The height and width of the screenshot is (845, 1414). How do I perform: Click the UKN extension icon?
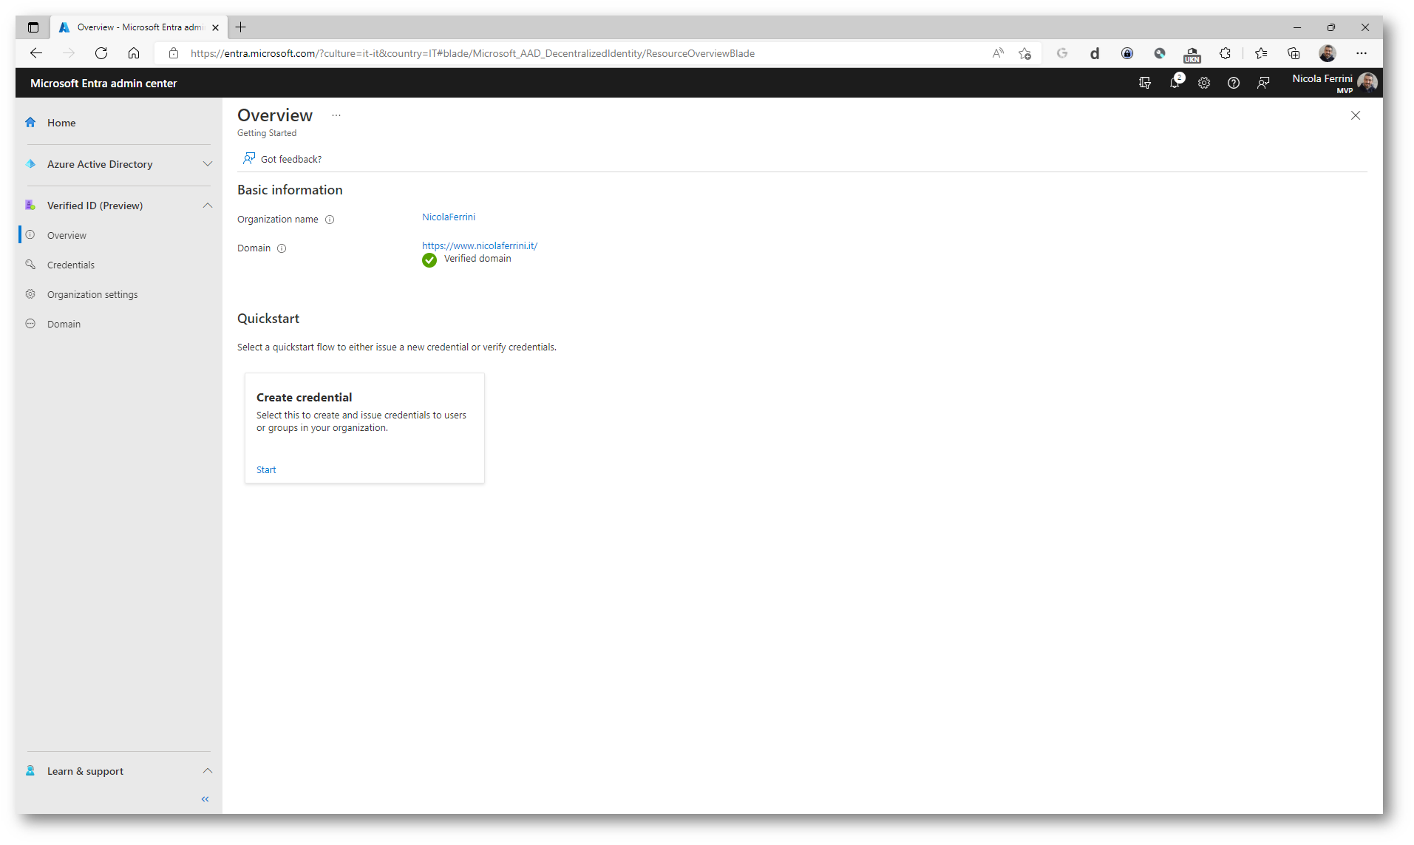[x=1192, y=54]
